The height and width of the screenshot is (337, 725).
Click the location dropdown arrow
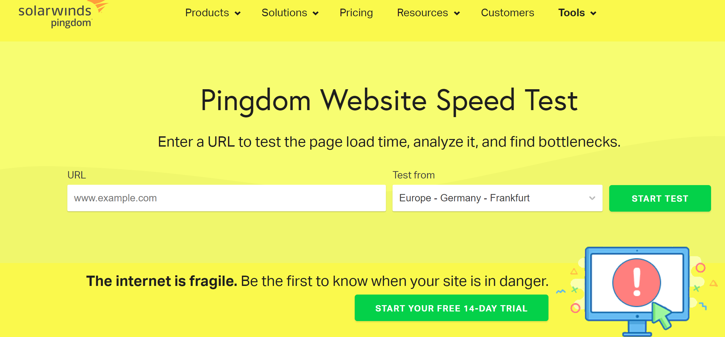(x=592, y=198)
